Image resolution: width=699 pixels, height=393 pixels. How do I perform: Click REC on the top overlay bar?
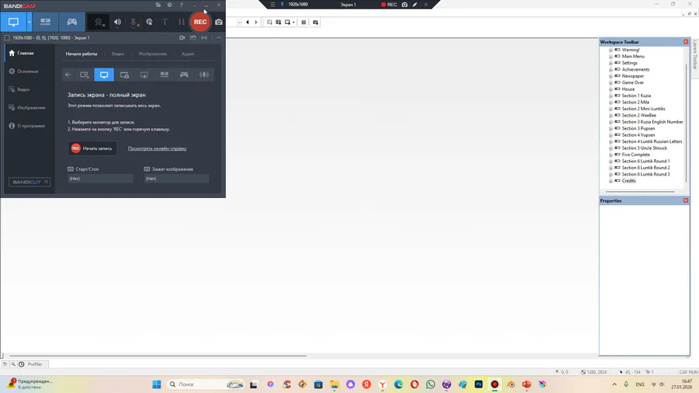(x=389, y=5)
